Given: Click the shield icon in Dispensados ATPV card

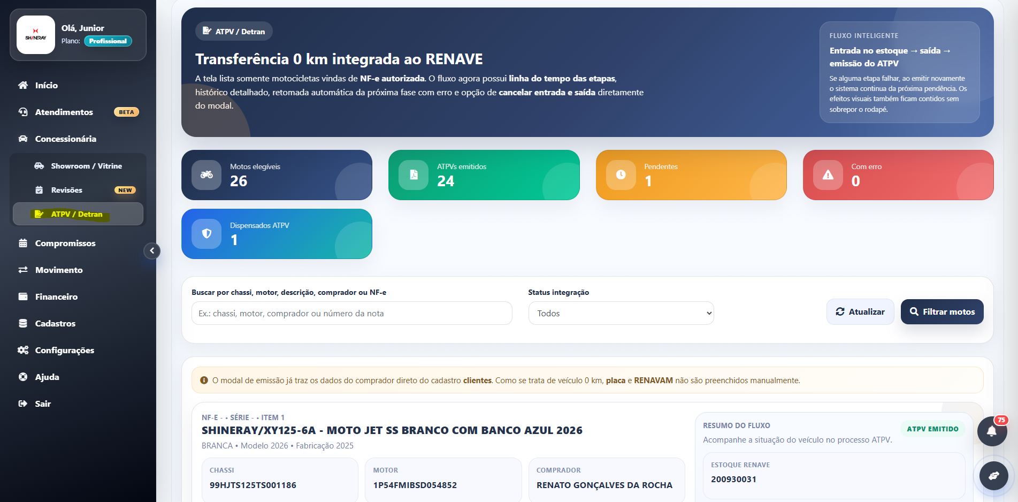Looking at the screenshot, I should pos(206,233).
